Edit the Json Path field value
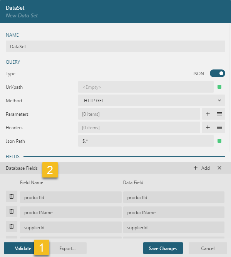The width and height of the screenshot is (231, 257). point(146,141)
